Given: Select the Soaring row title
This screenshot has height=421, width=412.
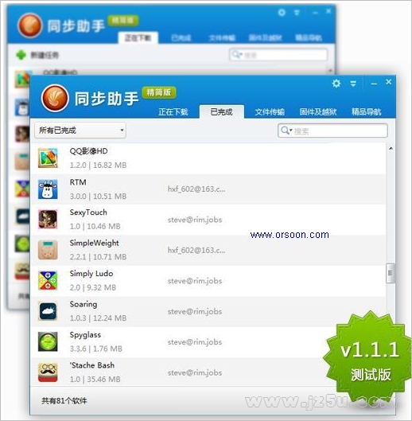Looking at the screenshot, I should [x=84, y=304].
